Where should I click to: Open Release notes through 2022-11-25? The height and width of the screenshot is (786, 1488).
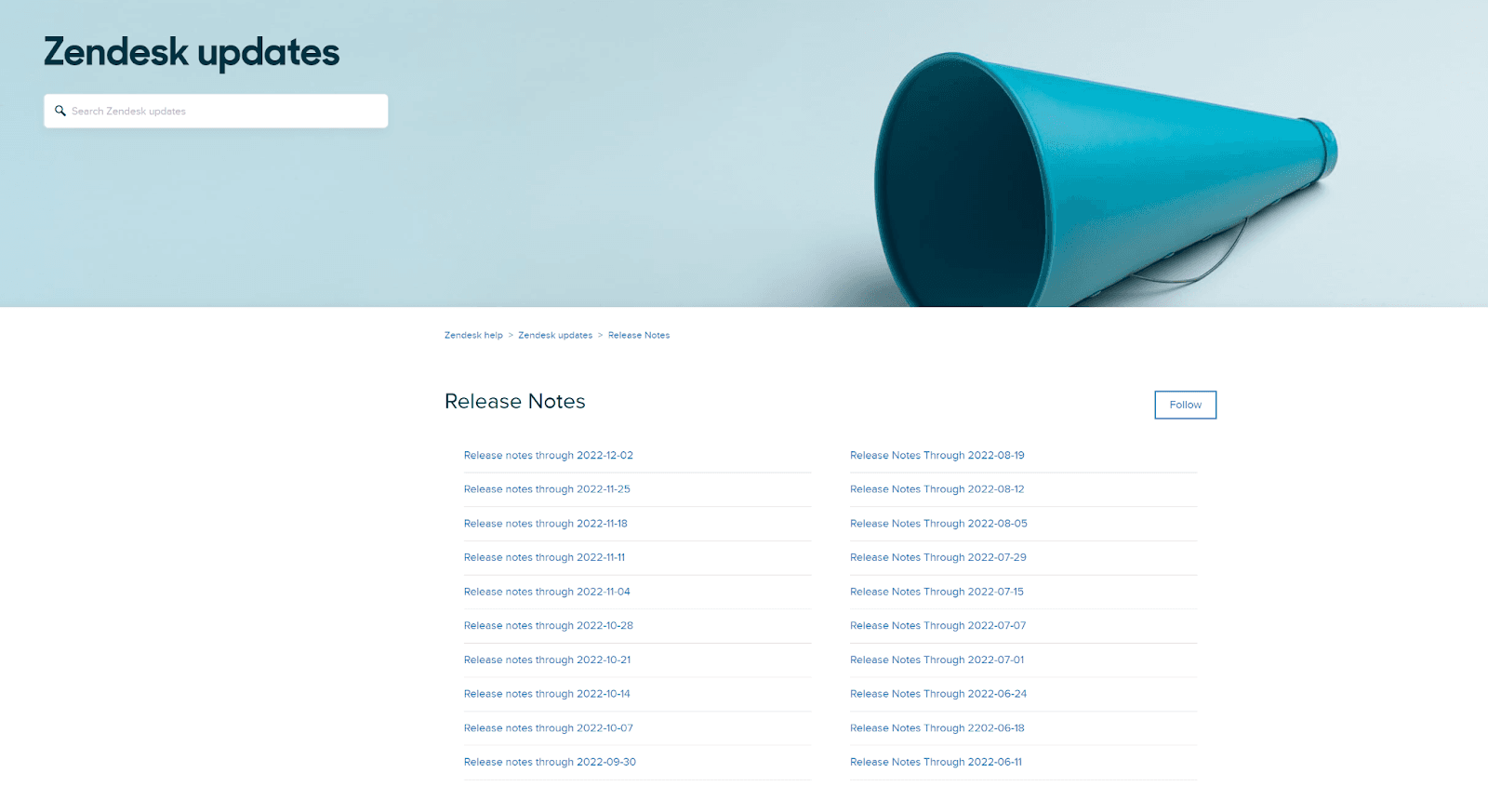(547, 489)
